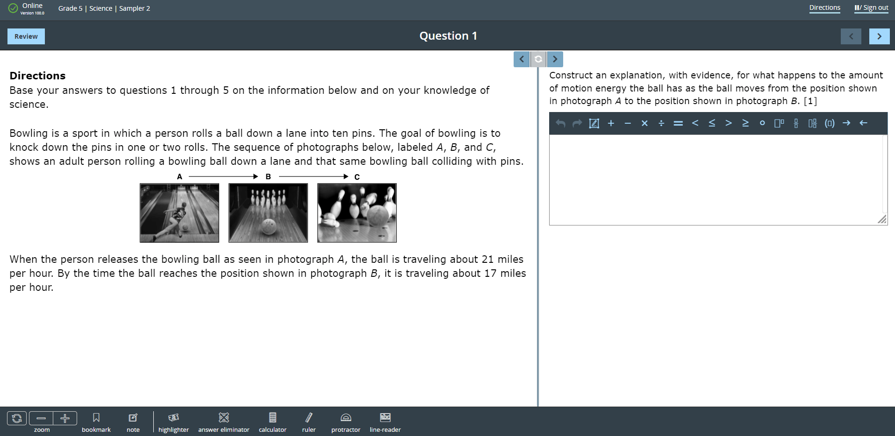This screenshot has height=436, width=895.
Task: Insert the degree circle symbol
Action: (762, 123)
